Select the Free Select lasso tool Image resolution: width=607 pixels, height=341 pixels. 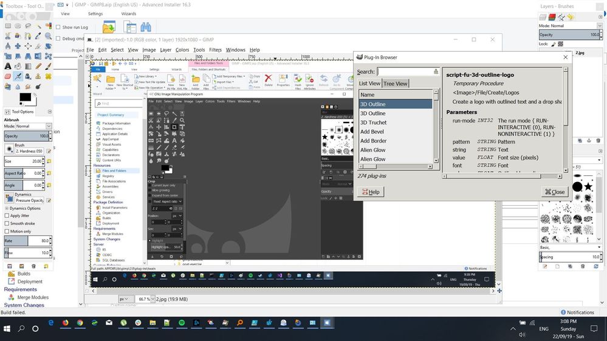(28, 26)
